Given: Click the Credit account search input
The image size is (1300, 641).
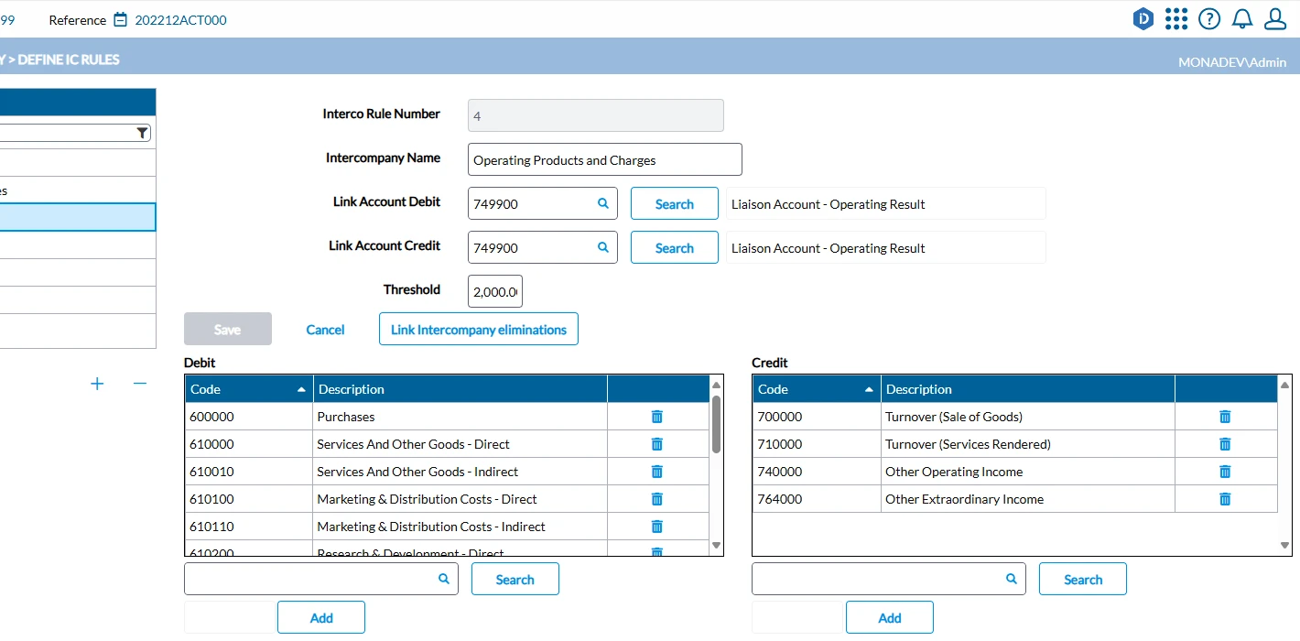Looking at the screenshot, I should point(889,579).
